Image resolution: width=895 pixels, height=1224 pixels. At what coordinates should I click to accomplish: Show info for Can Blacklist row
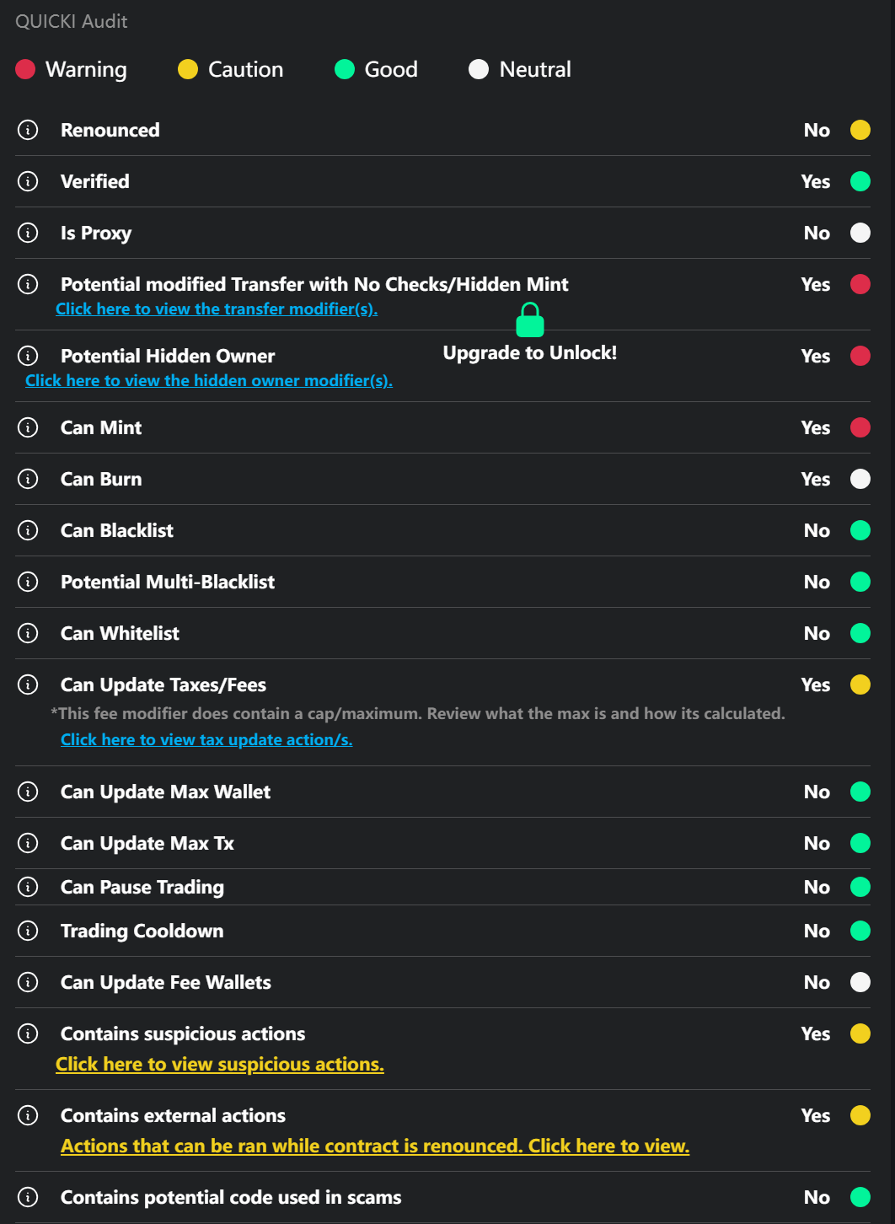pyautogui.click(x=28, y=530)
